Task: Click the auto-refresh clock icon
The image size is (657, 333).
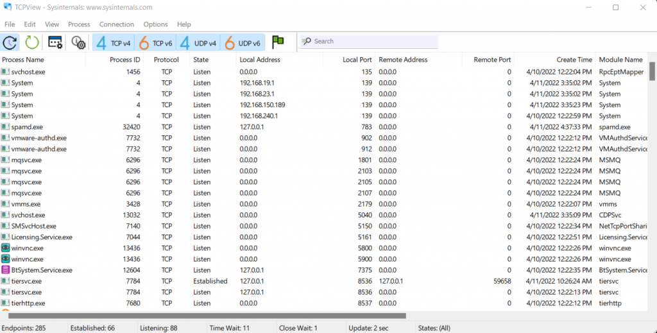Action: pyautogui.click(x=10, y=42)
